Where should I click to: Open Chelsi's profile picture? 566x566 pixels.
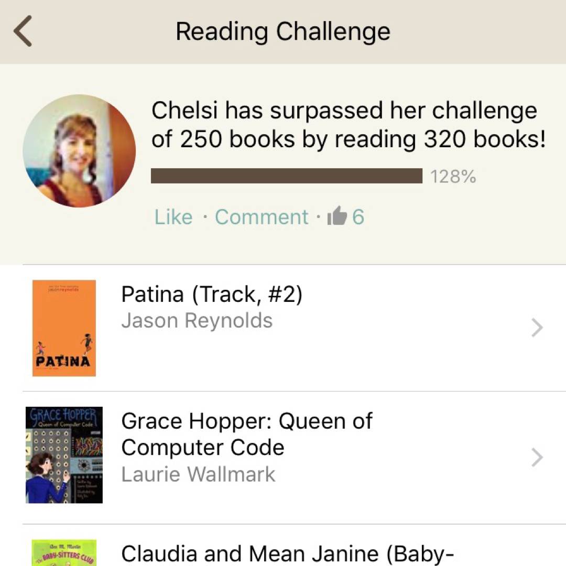tap(79, 151)
